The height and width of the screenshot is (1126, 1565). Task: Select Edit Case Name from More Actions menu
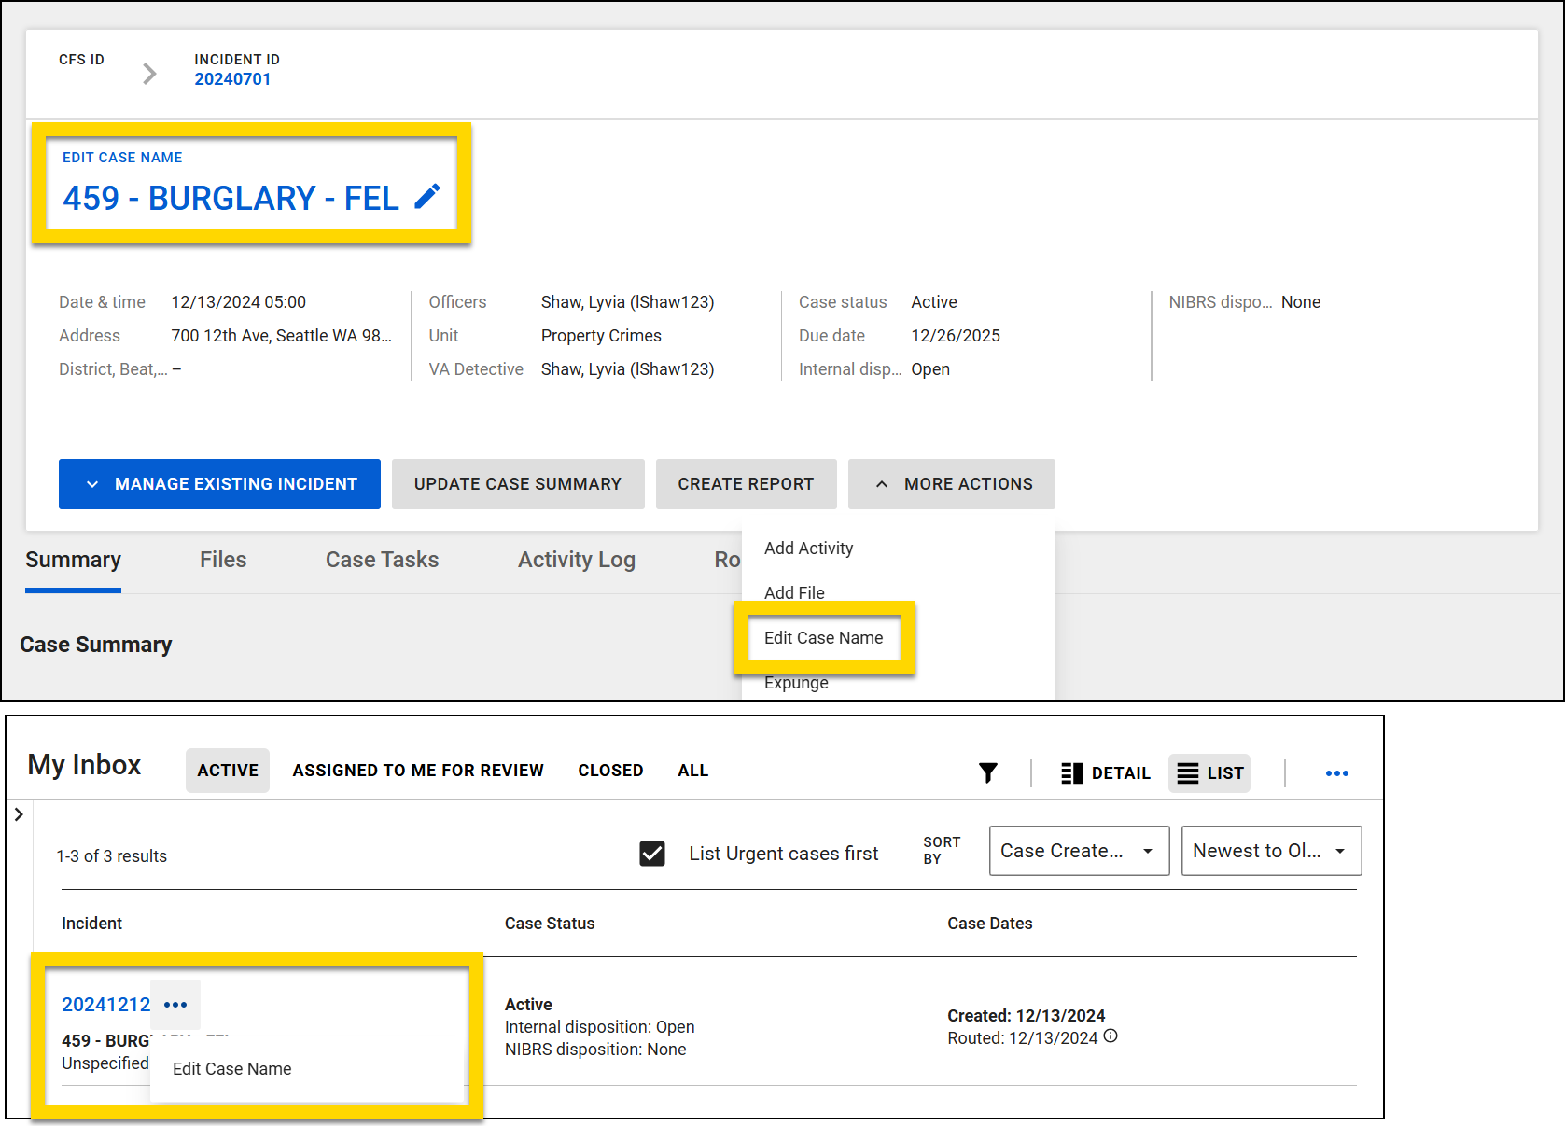point(823,637)
